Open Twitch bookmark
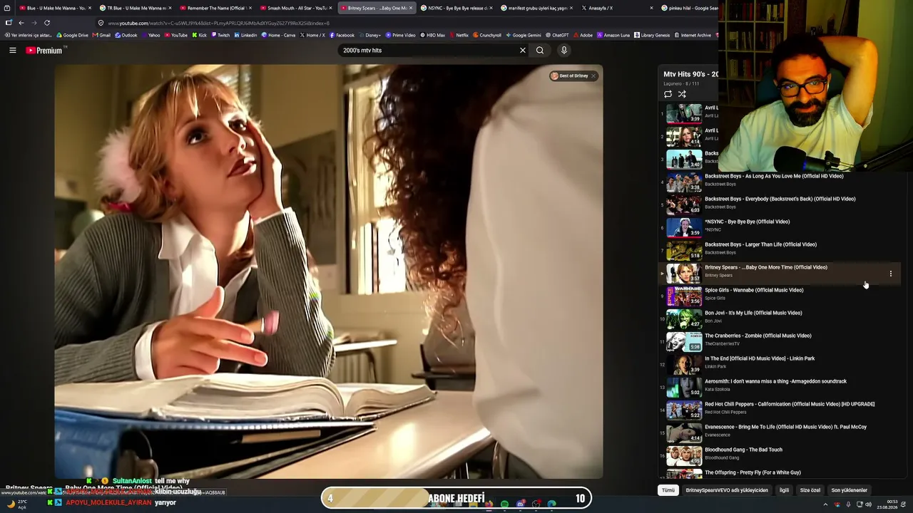 tap(220, 35)
